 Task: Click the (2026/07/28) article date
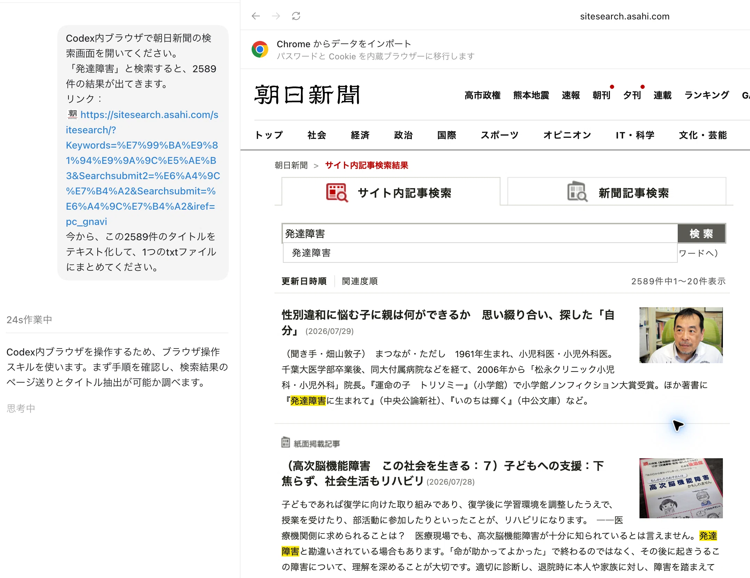click(x=450, y=482)
